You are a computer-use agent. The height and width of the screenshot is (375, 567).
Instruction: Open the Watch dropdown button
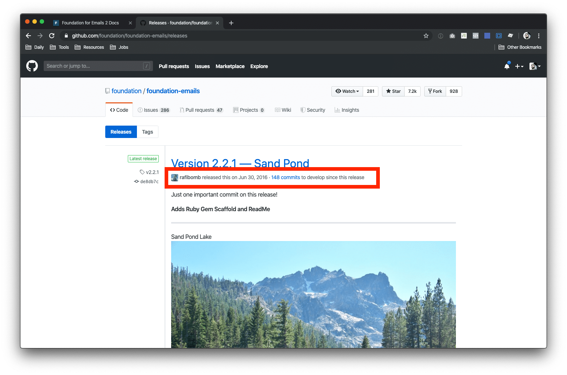pyautogui.click(x=347, y=91)
